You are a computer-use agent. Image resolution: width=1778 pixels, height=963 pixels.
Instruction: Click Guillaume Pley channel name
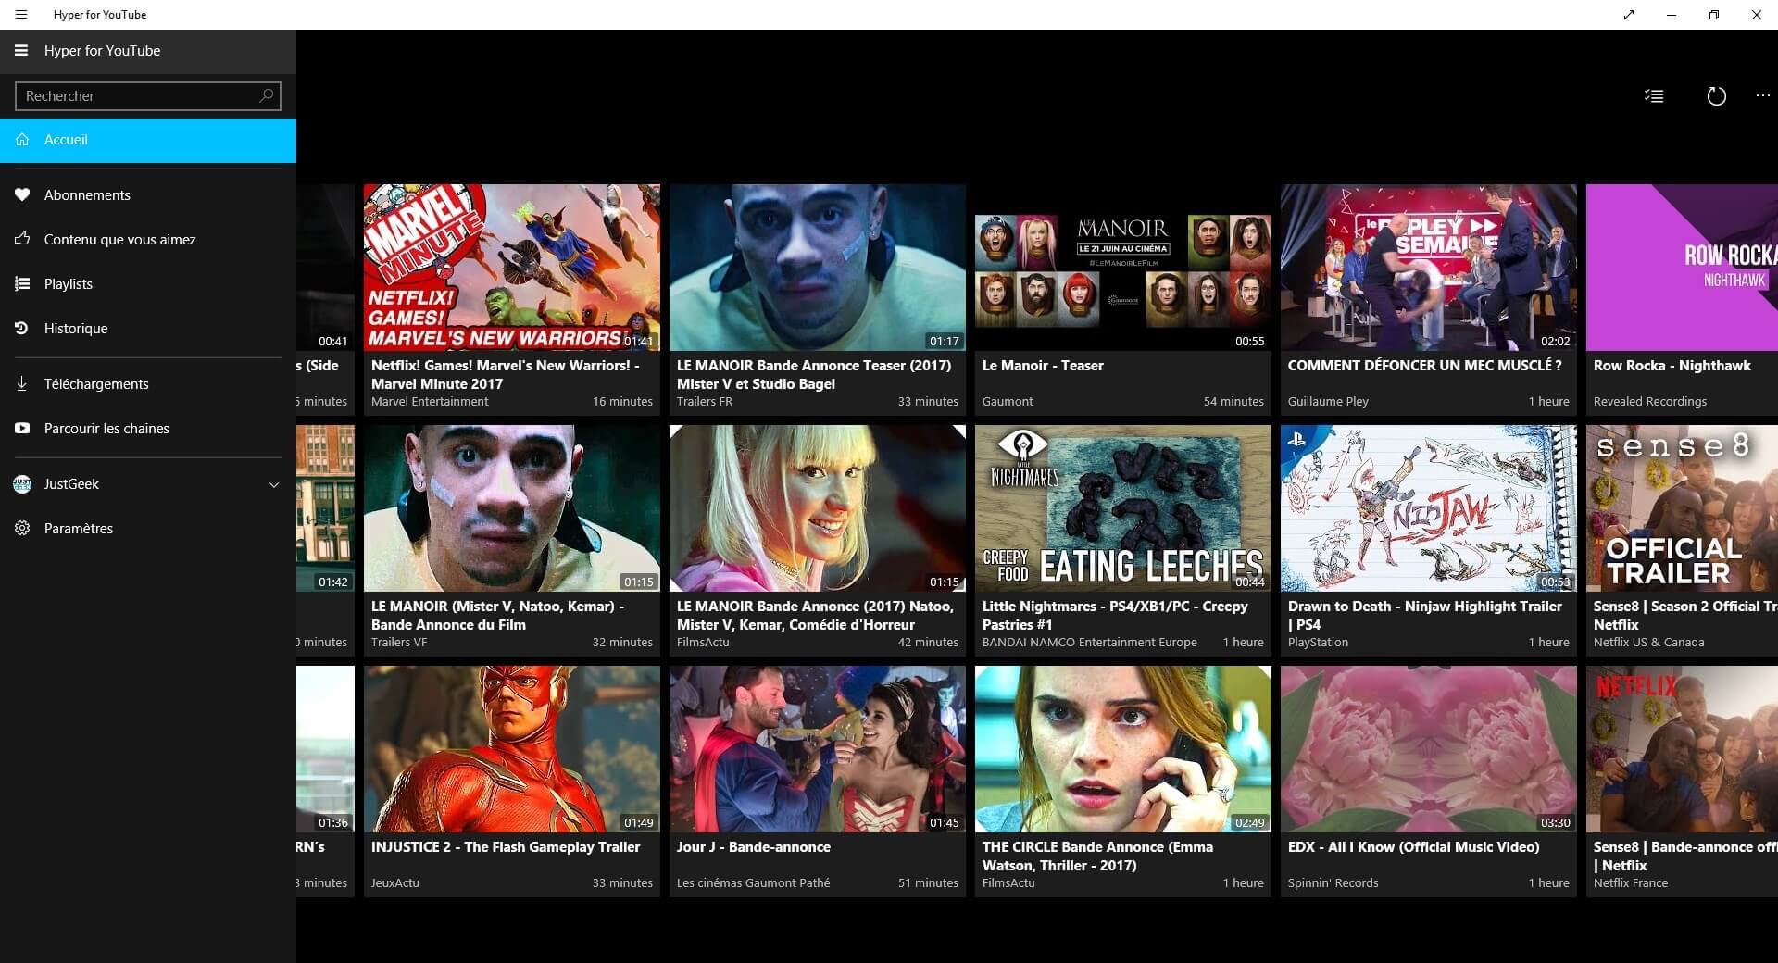point(1328,402)
